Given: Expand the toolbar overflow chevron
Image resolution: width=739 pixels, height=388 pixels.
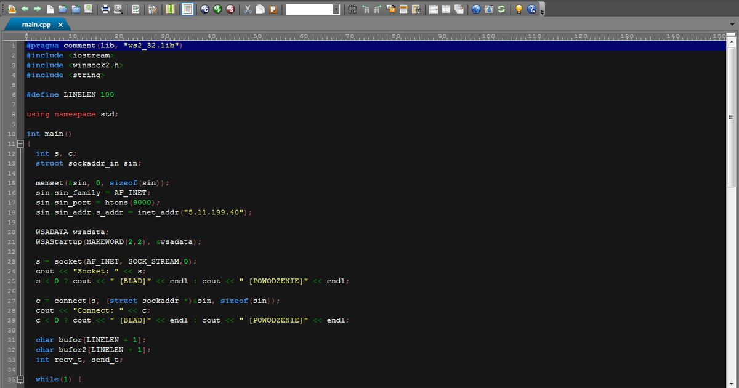Looking at the screenshot, I should [542, 12].
